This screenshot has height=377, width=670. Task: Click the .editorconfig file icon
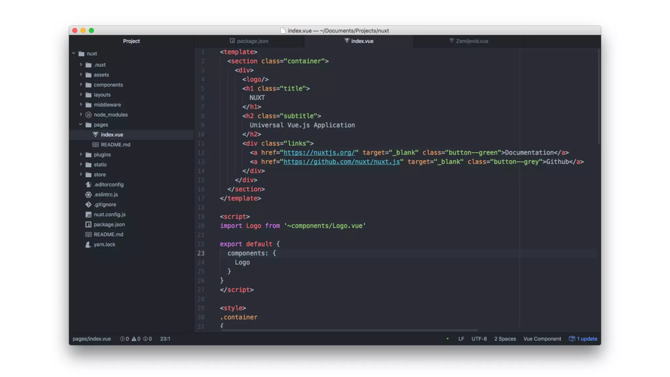pos(88,185)
